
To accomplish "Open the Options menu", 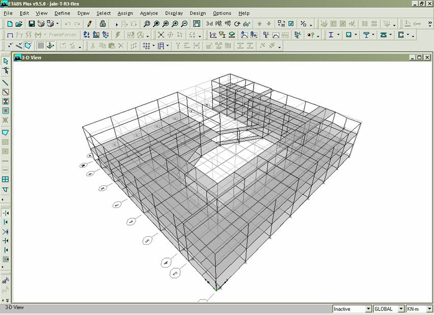I will pyautogui.click(x=222, y=13).
